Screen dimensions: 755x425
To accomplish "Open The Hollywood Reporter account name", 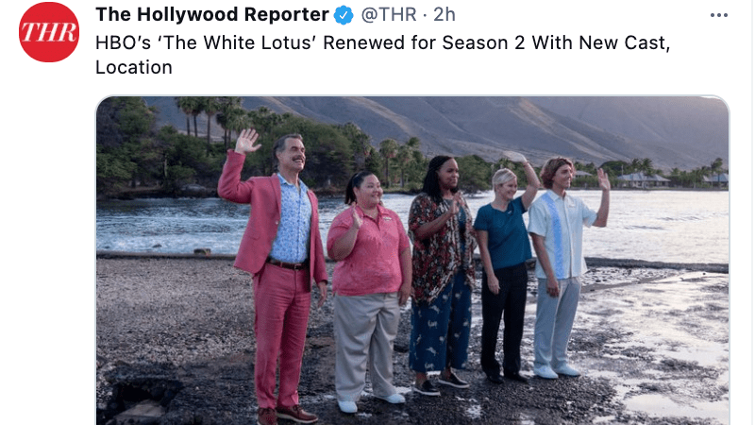I will 211,14.
